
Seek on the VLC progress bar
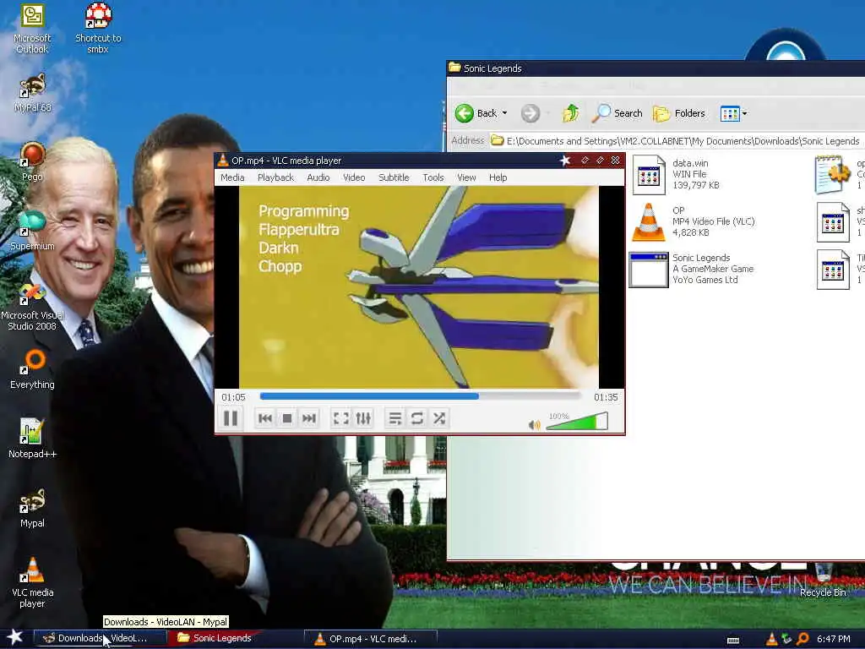tap(420, 396)
